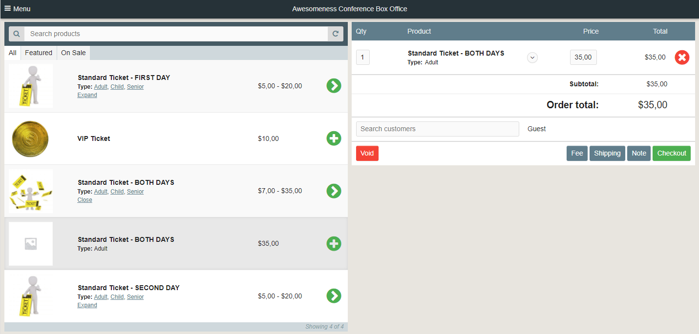Image resolution: width=699 pixels, height=334 pixels.
Task: Open Standard Ticket - SECOND DAY via its arrow icon
Action: tap(334, 295)
